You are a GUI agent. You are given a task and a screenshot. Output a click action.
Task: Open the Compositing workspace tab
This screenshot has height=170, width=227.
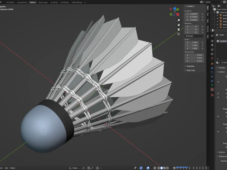click(x=22, y=2)
